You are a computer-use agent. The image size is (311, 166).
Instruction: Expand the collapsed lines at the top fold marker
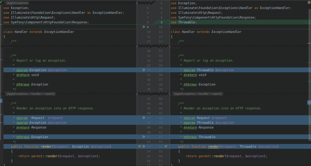[137, 3]
